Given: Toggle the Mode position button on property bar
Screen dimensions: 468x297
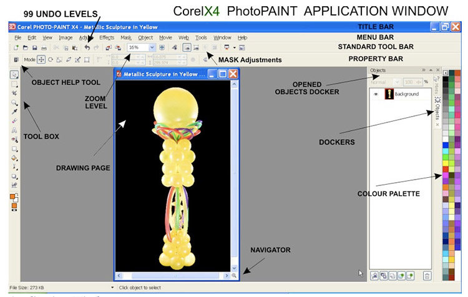Looking at the screenshot, I should click(x=41, y=60).
